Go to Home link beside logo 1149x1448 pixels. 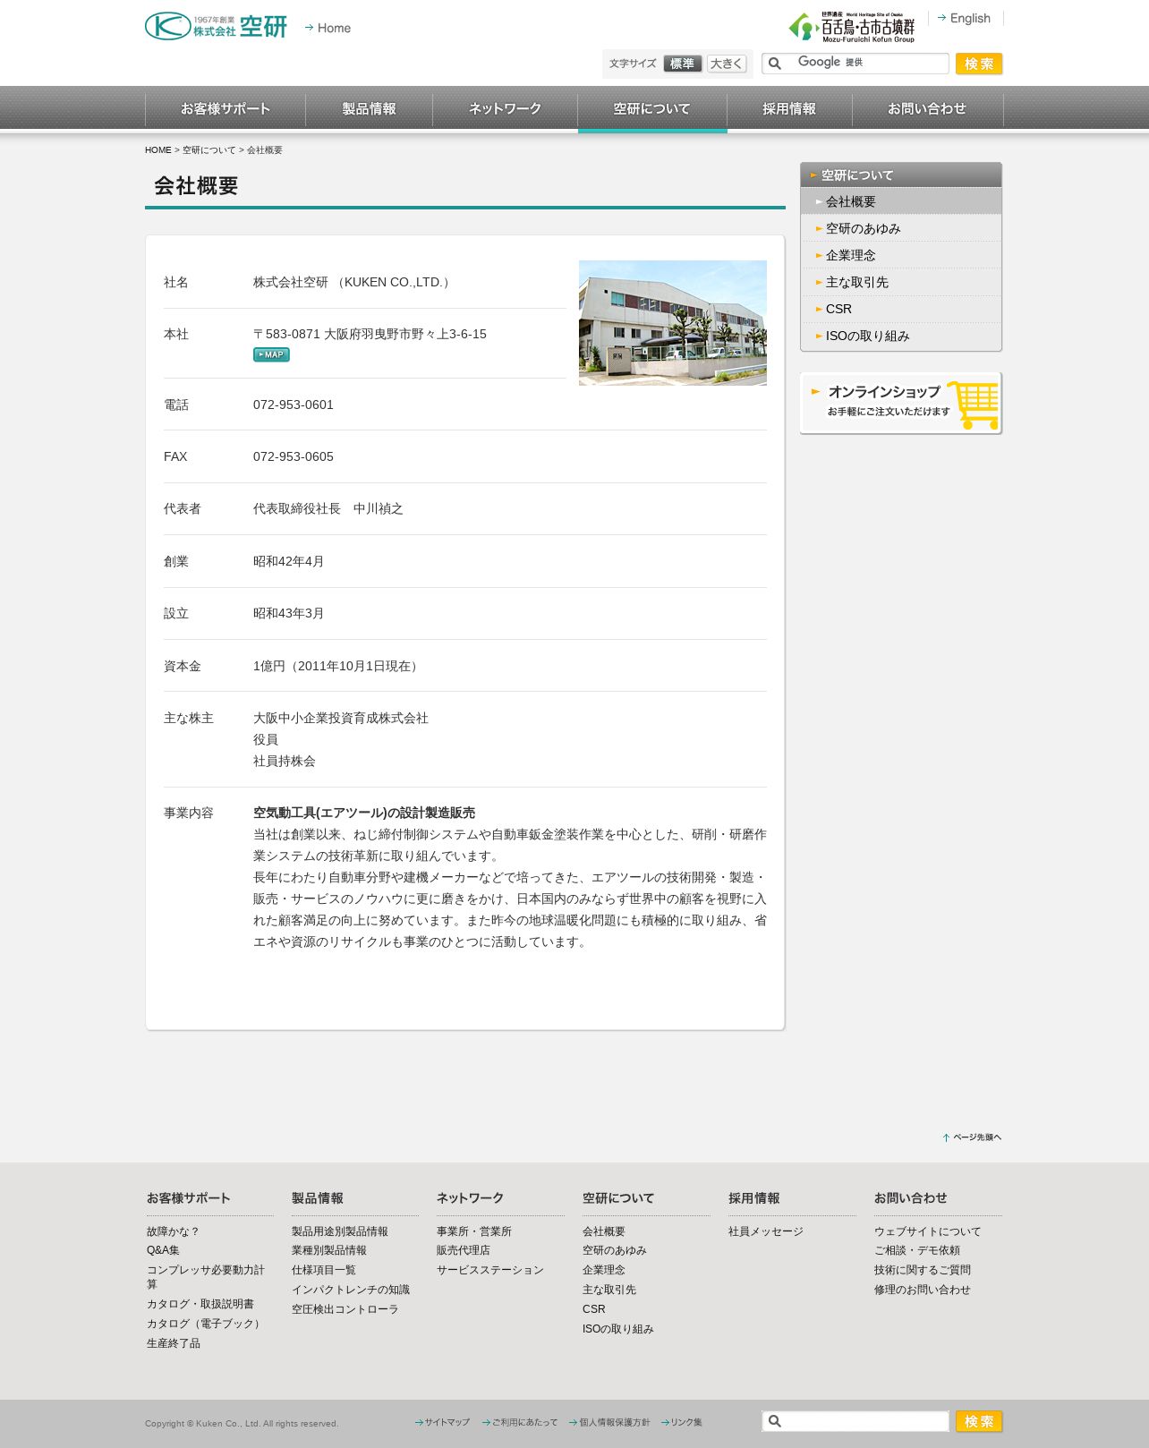(x=328, y=28)
